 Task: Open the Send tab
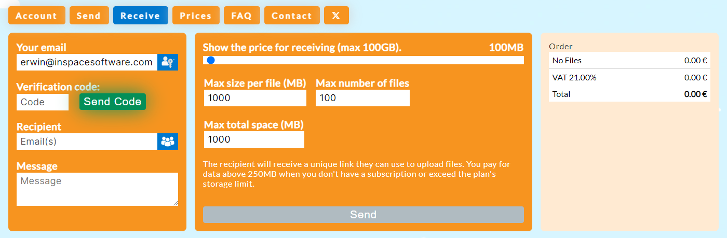click(x=89, y=16)
